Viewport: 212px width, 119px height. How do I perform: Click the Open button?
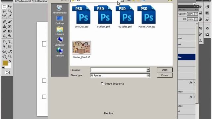165,70
